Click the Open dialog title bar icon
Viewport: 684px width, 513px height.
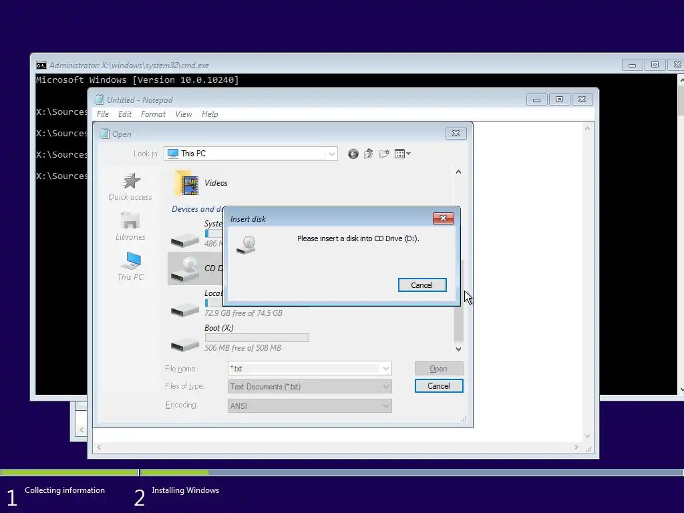point(104,134)
